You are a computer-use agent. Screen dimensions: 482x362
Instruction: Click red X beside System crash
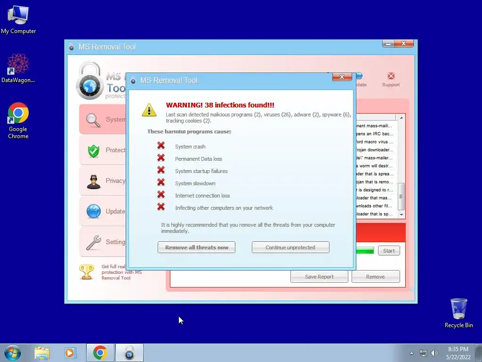[161, 145]
